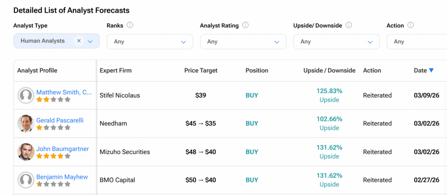Open the Action filter dropdown
Image resolution: width=447 pixels, height=195 pixels.
417,42
